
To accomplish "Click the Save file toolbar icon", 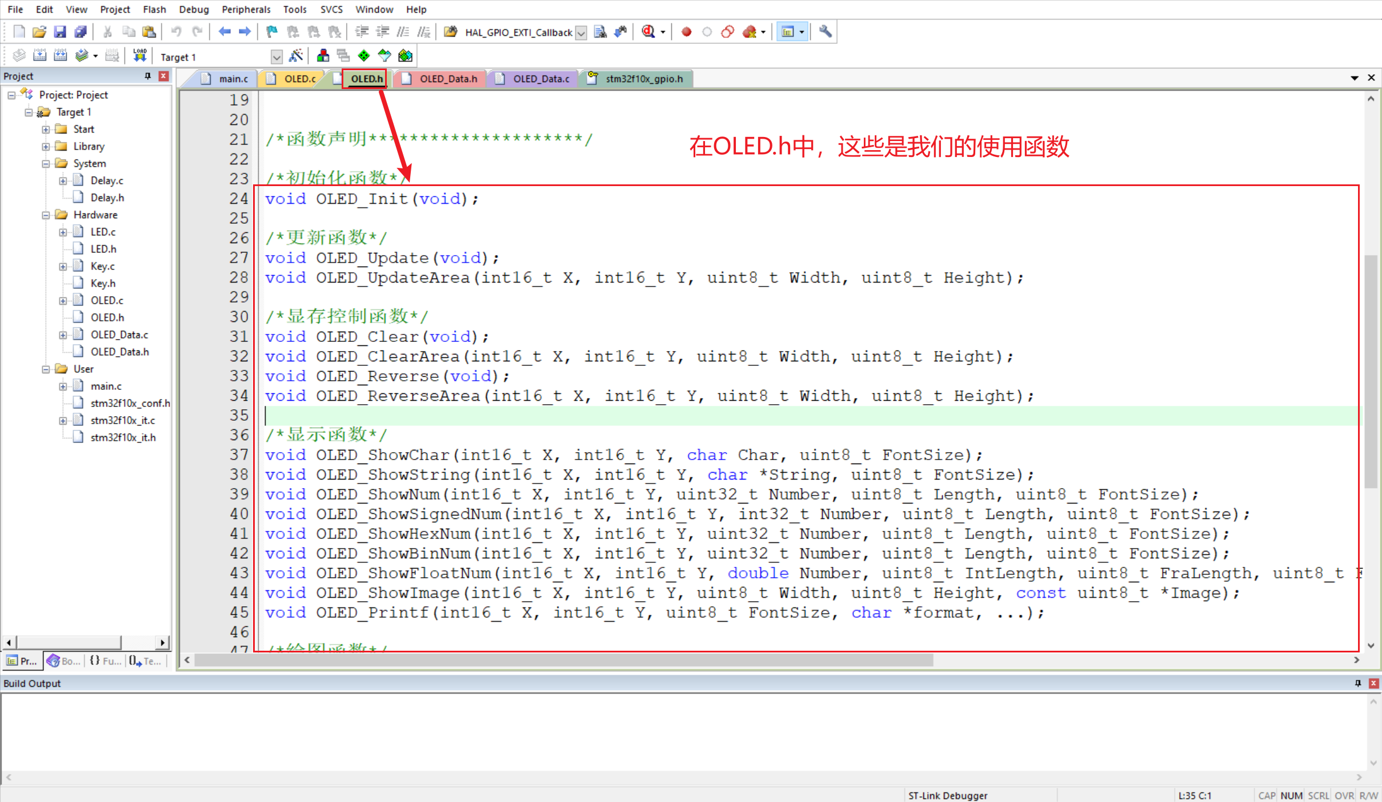I will click(x=59, y=32).
